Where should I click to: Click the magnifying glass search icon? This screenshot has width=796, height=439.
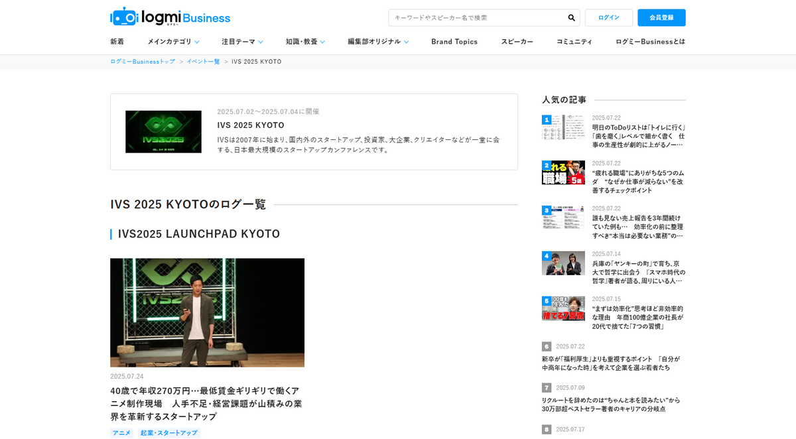point(571,18)
